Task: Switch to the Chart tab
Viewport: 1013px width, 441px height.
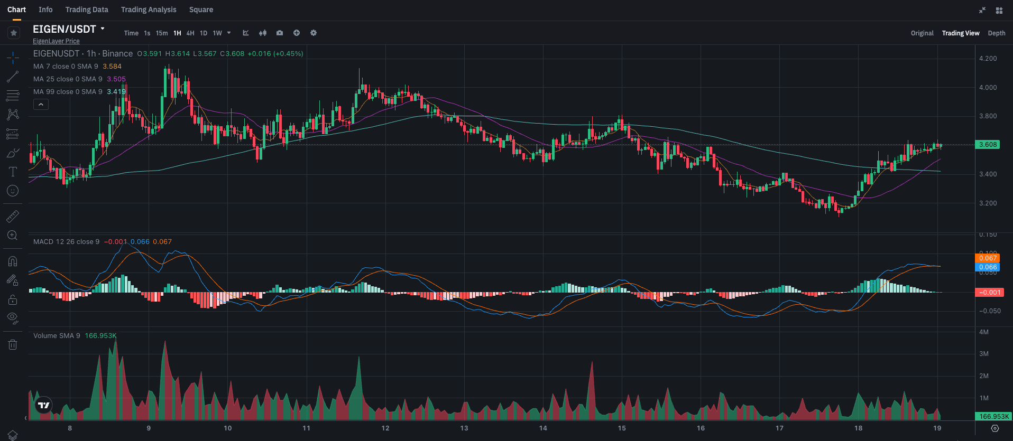Action: click(x=16, y=10)
